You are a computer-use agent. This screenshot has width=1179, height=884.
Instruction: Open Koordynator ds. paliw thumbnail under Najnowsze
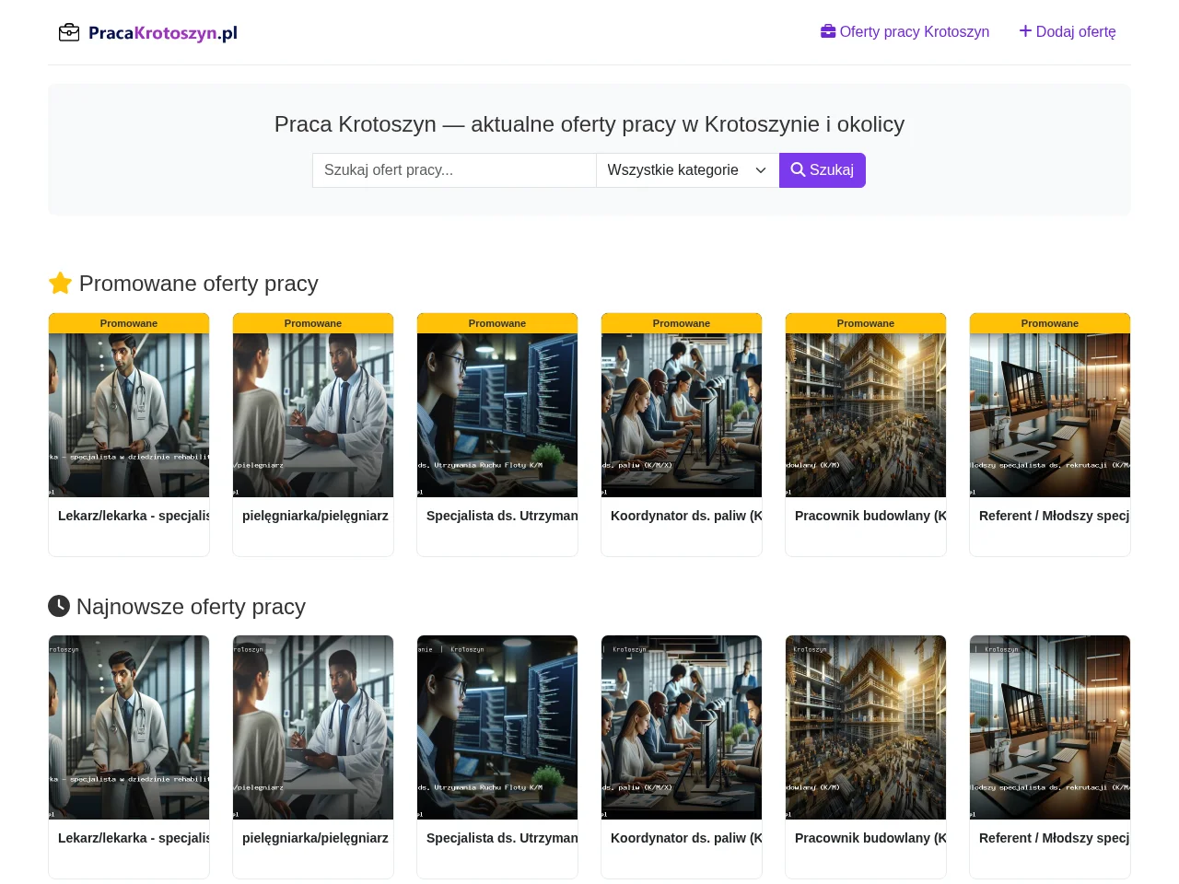point(682,727)
